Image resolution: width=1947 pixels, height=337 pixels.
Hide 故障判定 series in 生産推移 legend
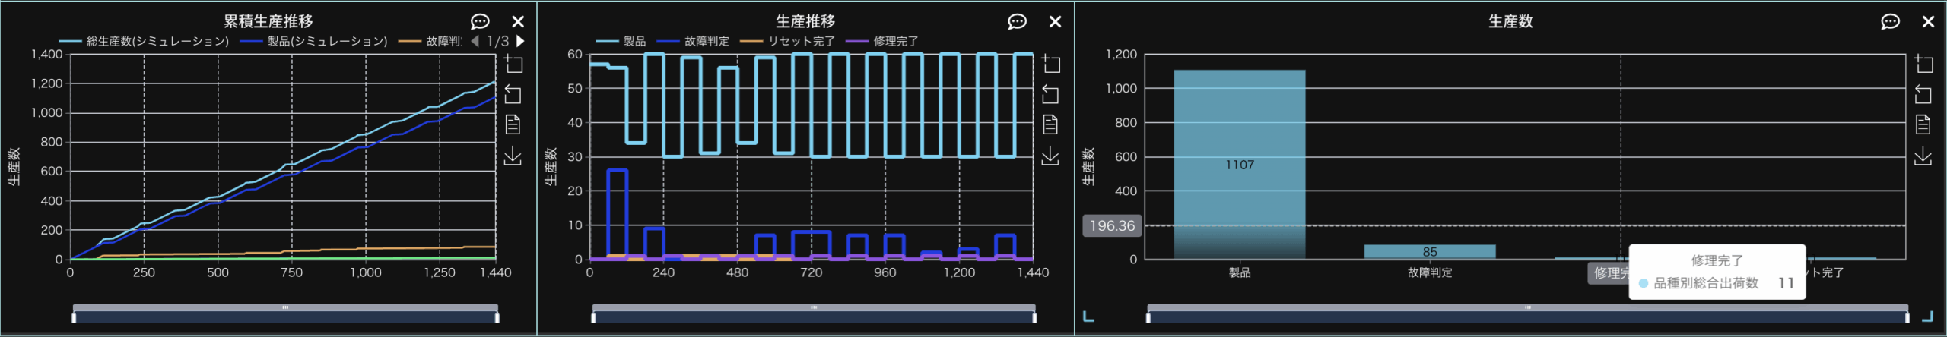click(694, 41)
